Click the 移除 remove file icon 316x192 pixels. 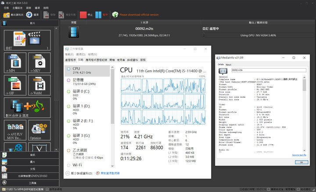46,15
